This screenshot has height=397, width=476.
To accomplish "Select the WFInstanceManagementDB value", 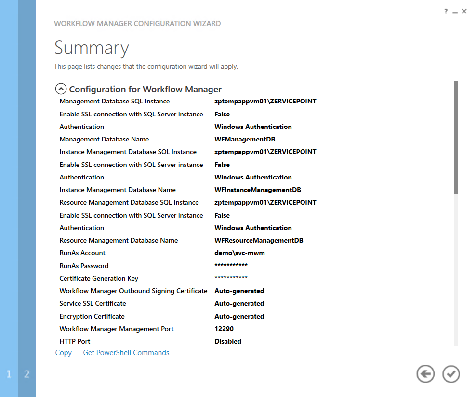I will coord(258,190).
